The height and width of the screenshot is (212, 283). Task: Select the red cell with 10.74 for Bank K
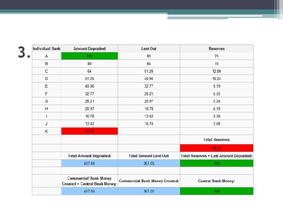pos(90,131)
